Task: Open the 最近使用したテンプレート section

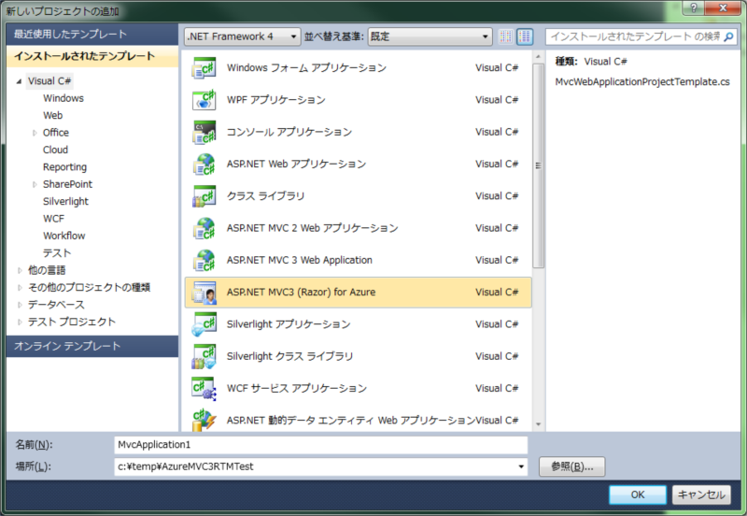Action: pos(92,35)
